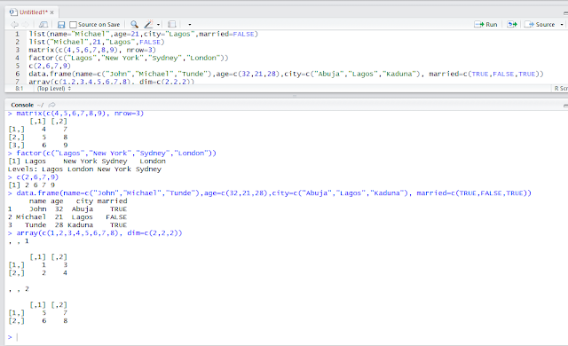The image size is (568, 346).
Task: Open R Script file type selector
Action: pyautogui.click(x=561, y=89)
